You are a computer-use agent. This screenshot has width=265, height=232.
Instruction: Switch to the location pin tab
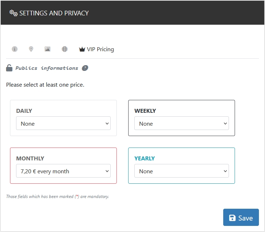[x=31, y=49]
